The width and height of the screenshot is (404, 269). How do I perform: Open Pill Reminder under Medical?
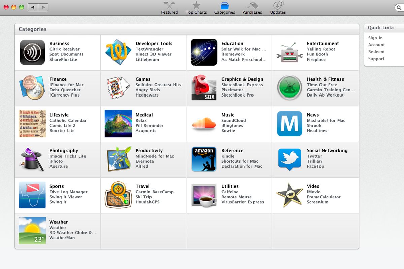coord(149,126)
